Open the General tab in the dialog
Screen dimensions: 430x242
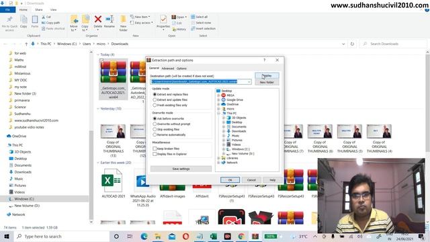pos(154,68)
